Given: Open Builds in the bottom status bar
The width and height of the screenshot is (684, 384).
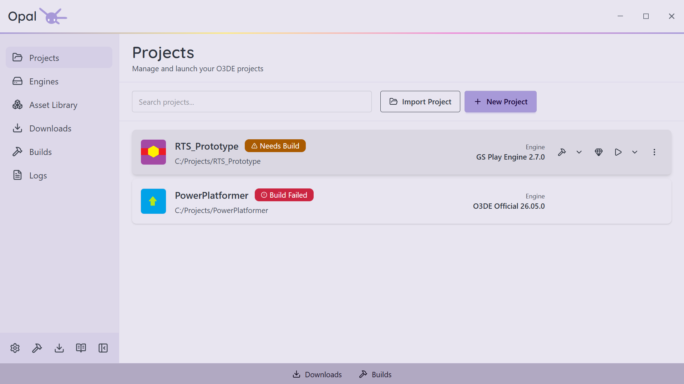Looking at the screenshot, I should (x=375, y=374).
